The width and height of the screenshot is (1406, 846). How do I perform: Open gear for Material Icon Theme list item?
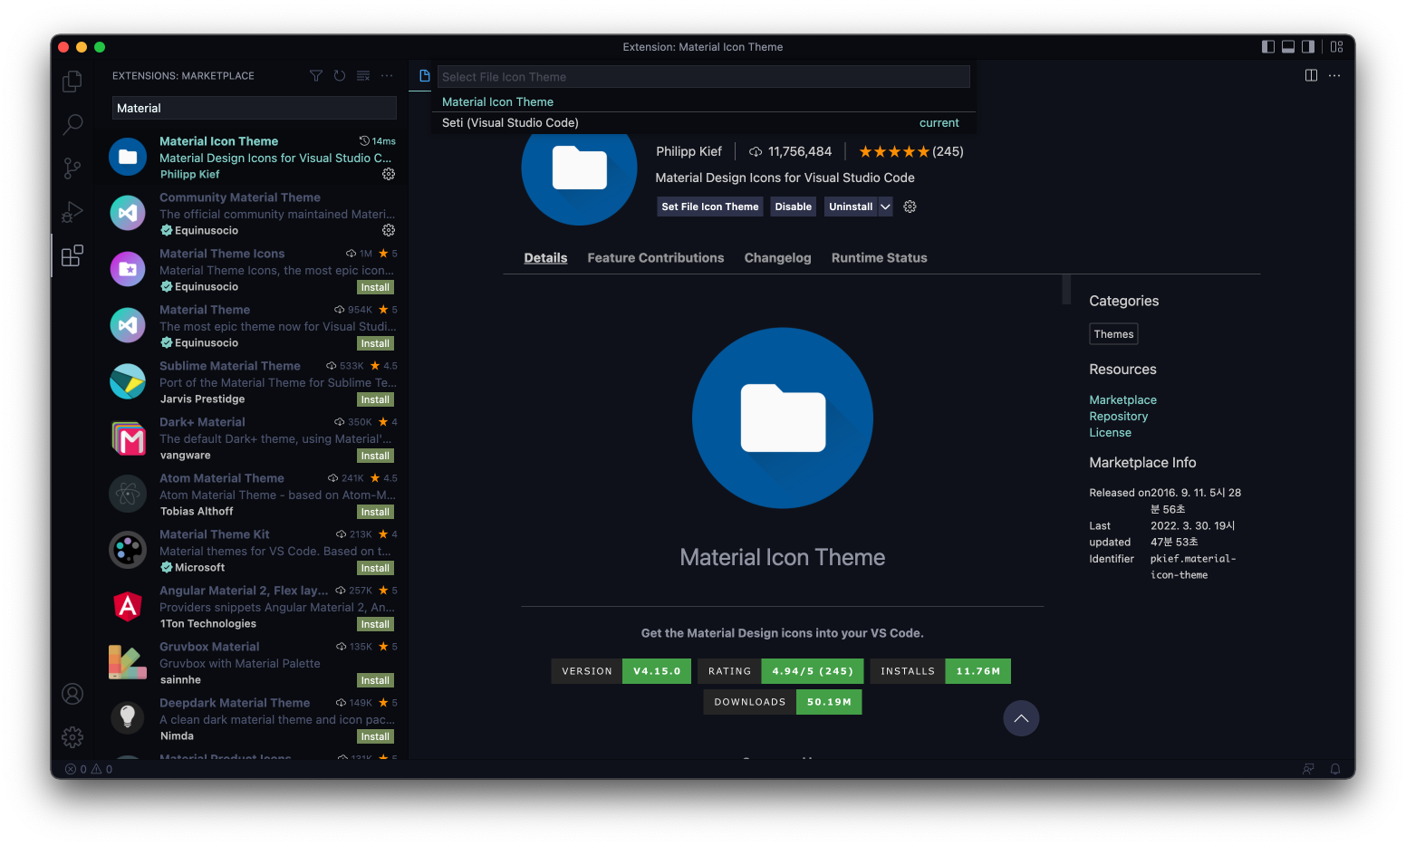coord(389,174)
